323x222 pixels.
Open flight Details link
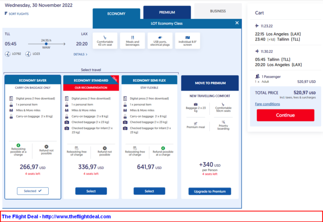tap(81, 54)
